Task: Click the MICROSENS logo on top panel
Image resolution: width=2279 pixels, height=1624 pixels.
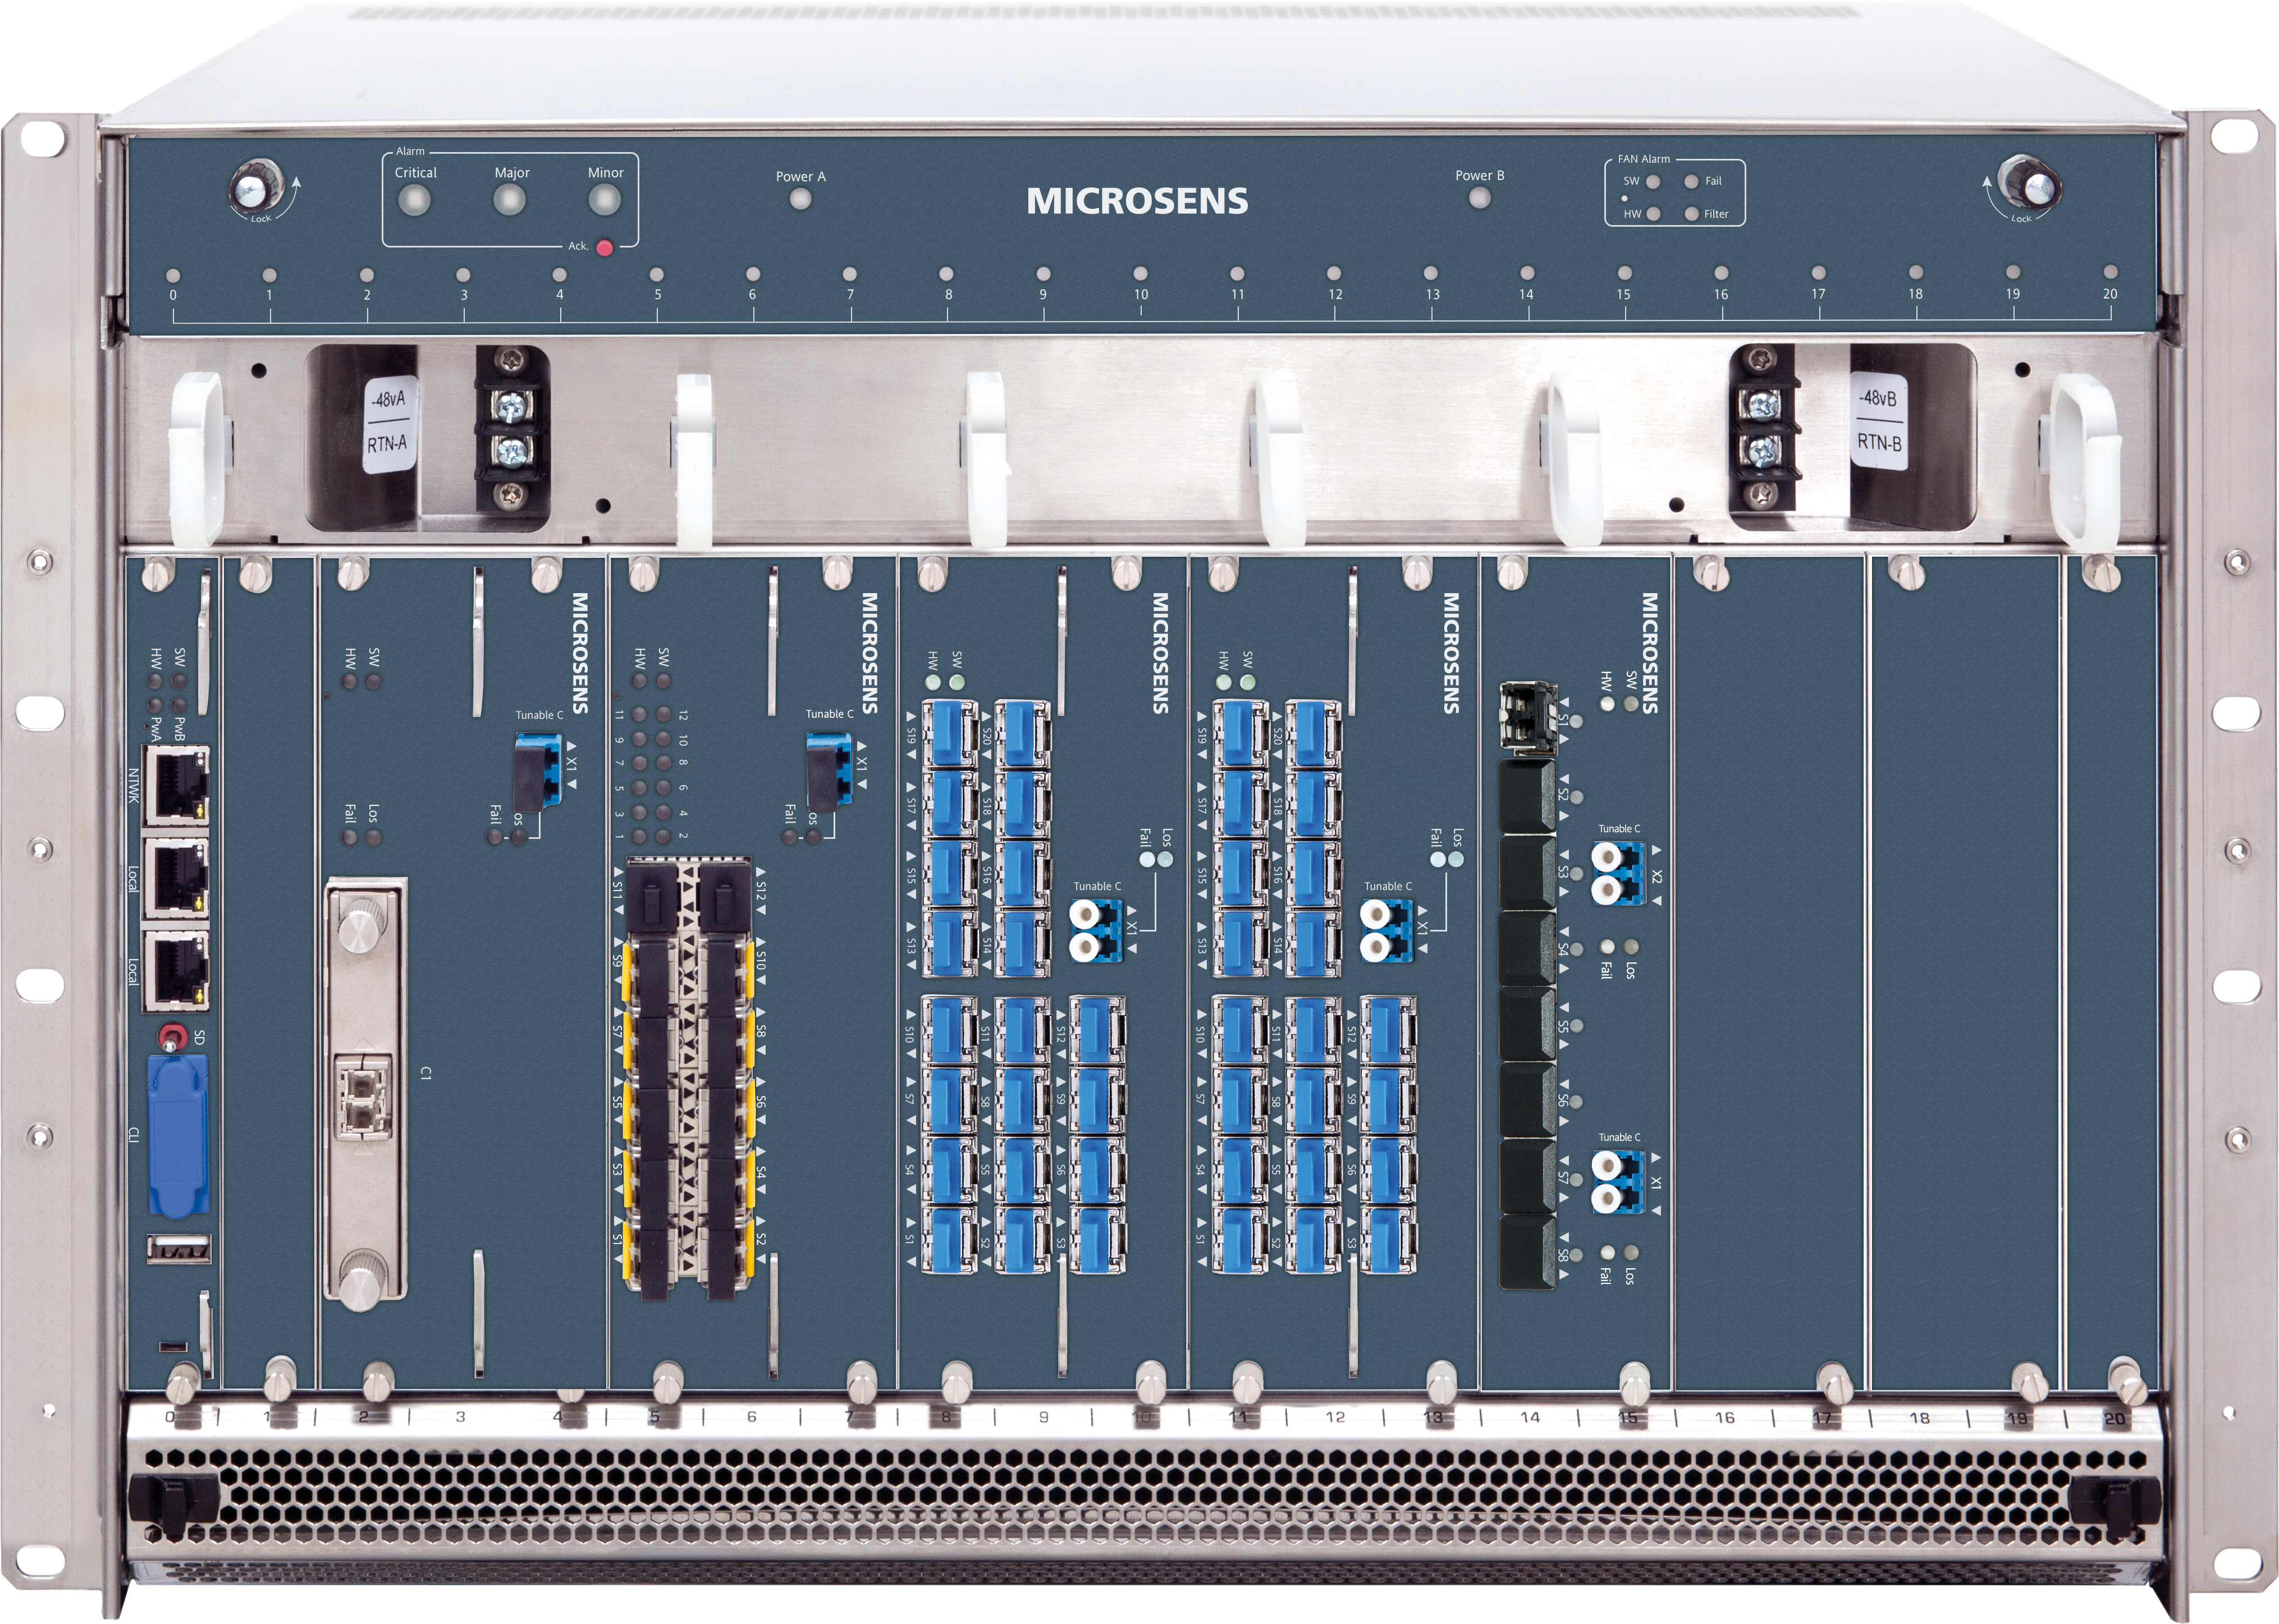Action: click(x=1137, y=202)
